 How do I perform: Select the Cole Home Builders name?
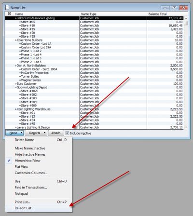click(29, 40)
